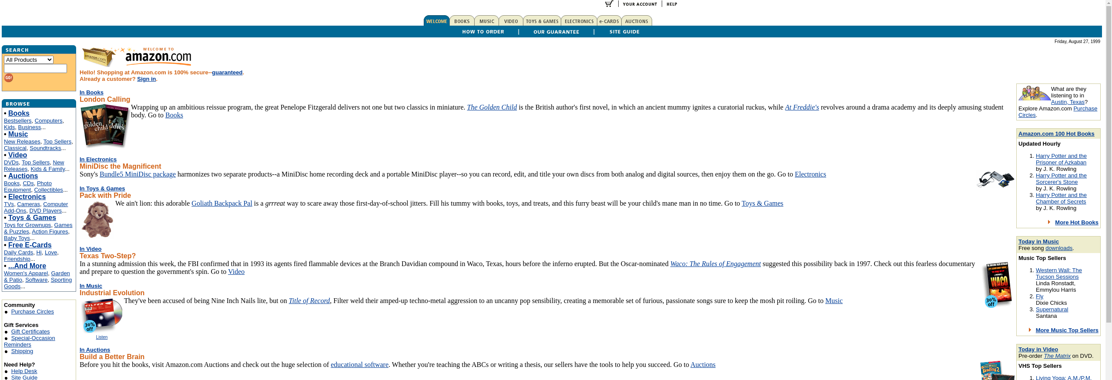
Task: Open Soundtracks in Browse sidebar
Action: click(45, 148)
